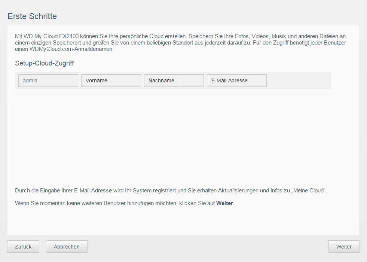Click the greyed-out admin username field
The height and width of the screenshot is (262, 367).
click(48, 80)
